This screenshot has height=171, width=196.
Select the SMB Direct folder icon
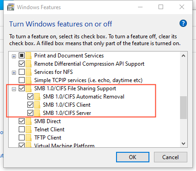[28, 121]
